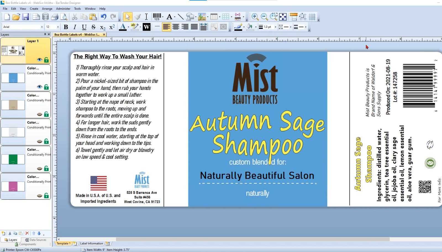Undo the last action

(104, 17)
